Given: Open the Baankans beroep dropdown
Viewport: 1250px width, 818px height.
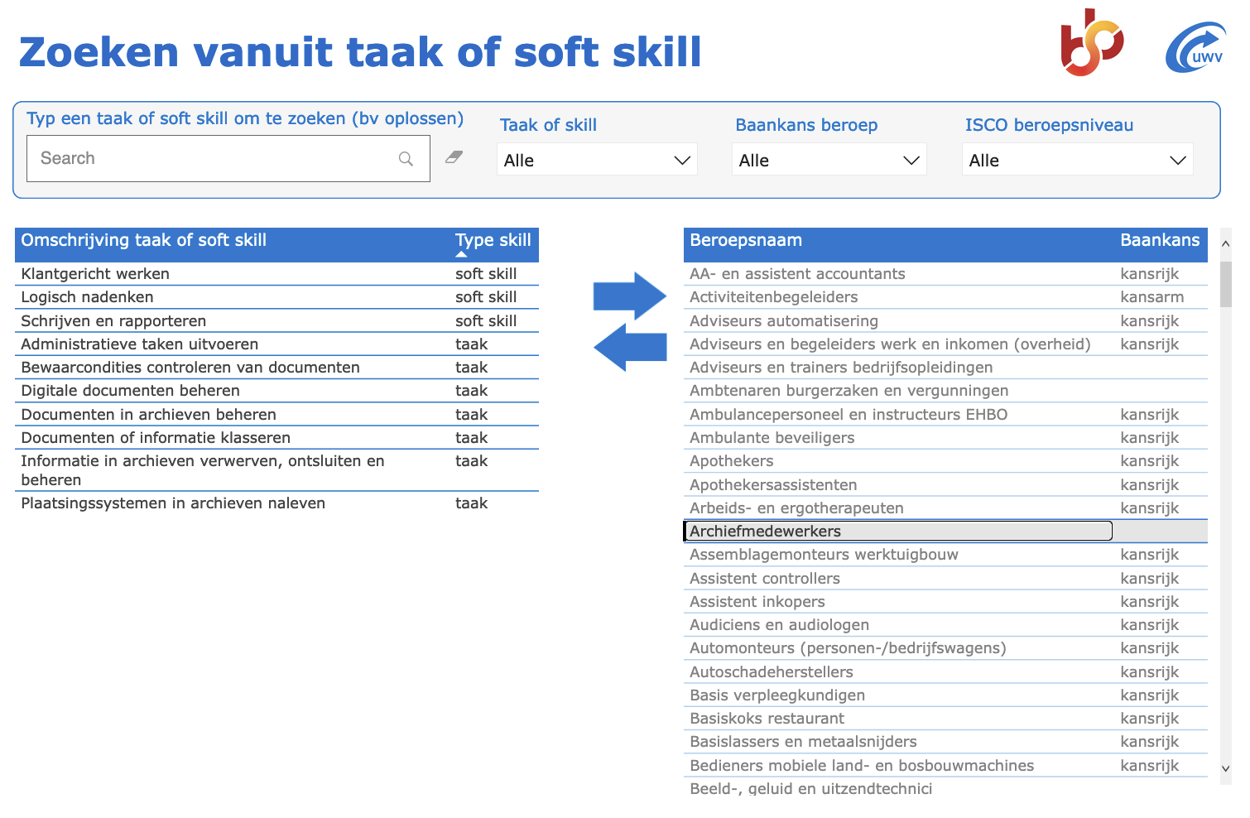Looking at the screenshot, I should coord(829,160).
